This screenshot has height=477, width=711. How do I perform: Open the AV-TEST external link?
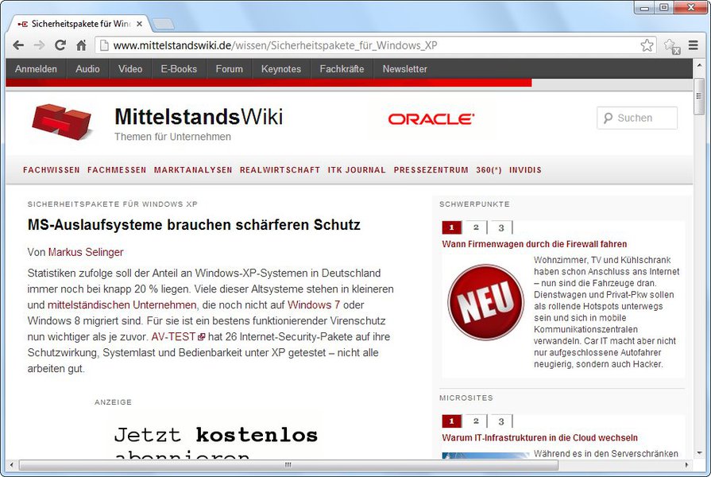[174, 336]
